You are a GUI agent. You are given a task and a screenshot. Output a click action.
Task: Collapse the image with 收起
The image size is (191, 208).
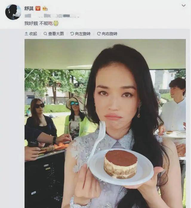tap(31, 34)
